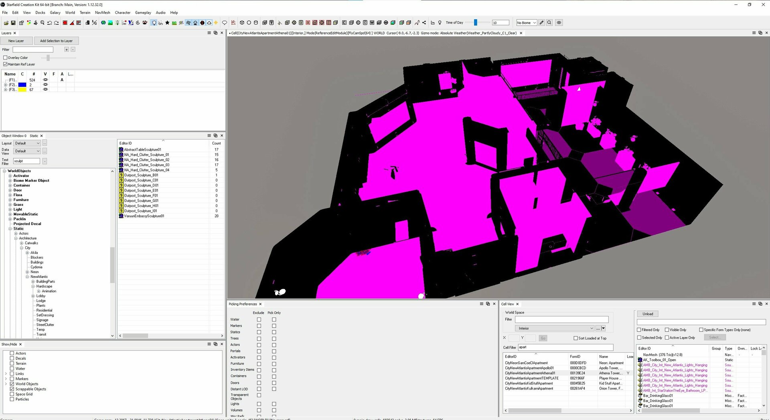
Task: Enable the Overlay Color checkbox
Action: click(x=5, y=58)
